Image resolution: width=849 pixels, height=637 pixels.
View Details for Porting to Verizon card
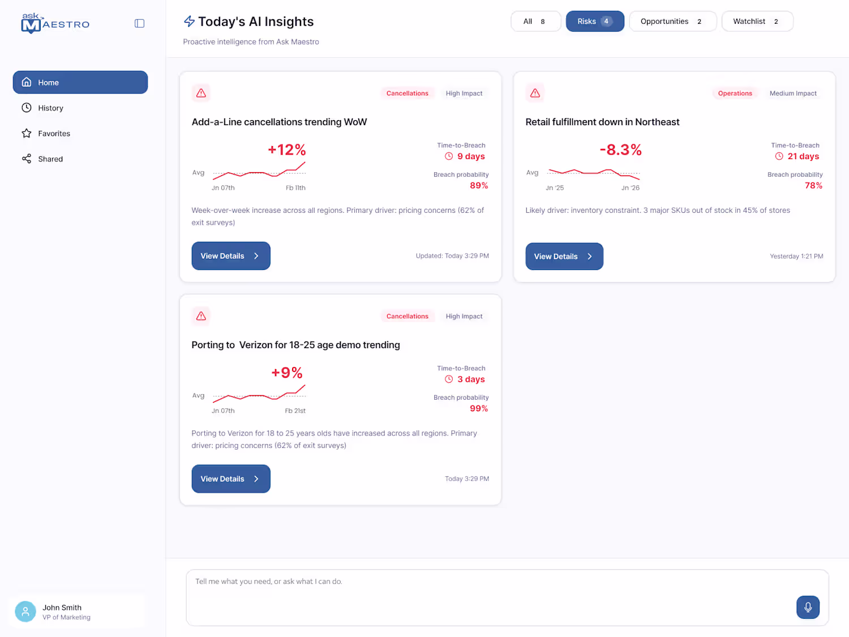(x=231, y=479)
